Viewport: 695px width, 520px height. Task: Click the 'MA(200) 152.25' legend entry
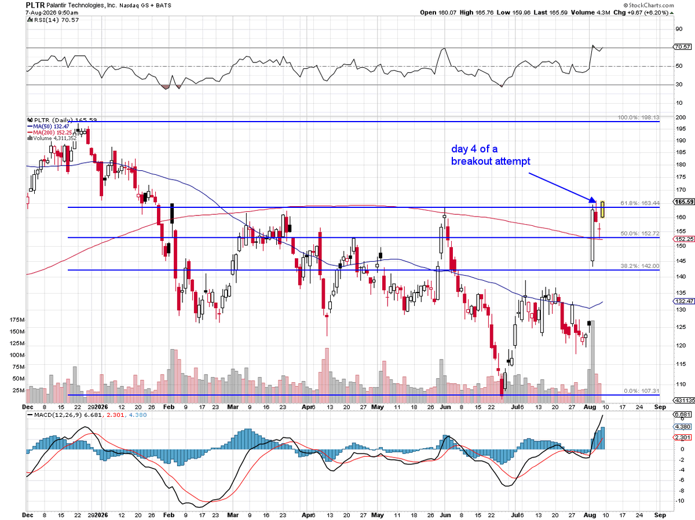[54, 132]
